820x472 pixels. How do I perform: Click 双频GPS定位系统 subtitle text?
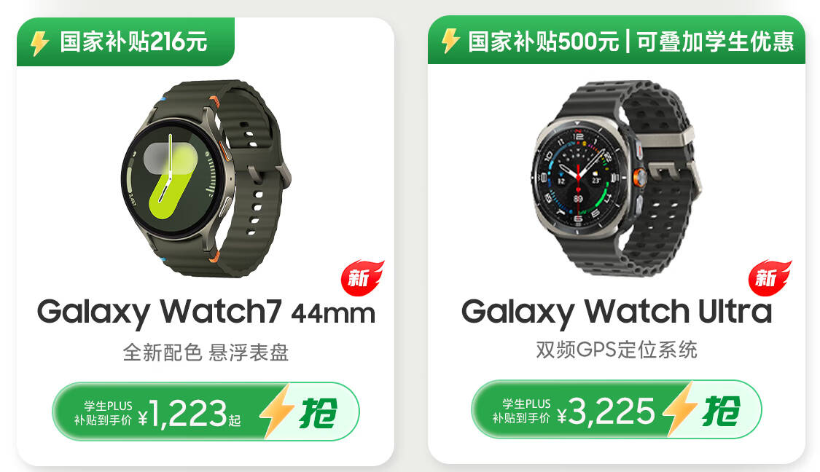[617, 350]
